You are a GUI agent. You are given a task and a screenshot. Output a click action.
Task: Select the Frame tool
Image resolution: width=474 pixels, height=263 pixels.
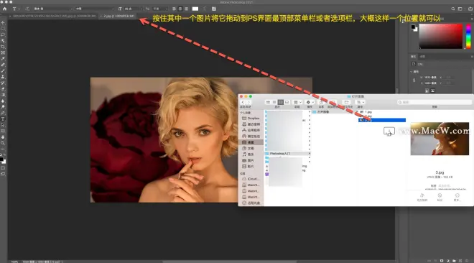pyautogui.click(x=3, y=53)
